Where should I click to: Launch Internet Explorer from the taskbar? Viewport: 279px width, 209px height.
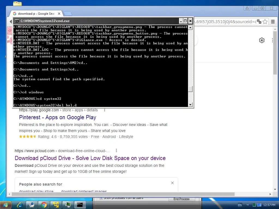19,205
